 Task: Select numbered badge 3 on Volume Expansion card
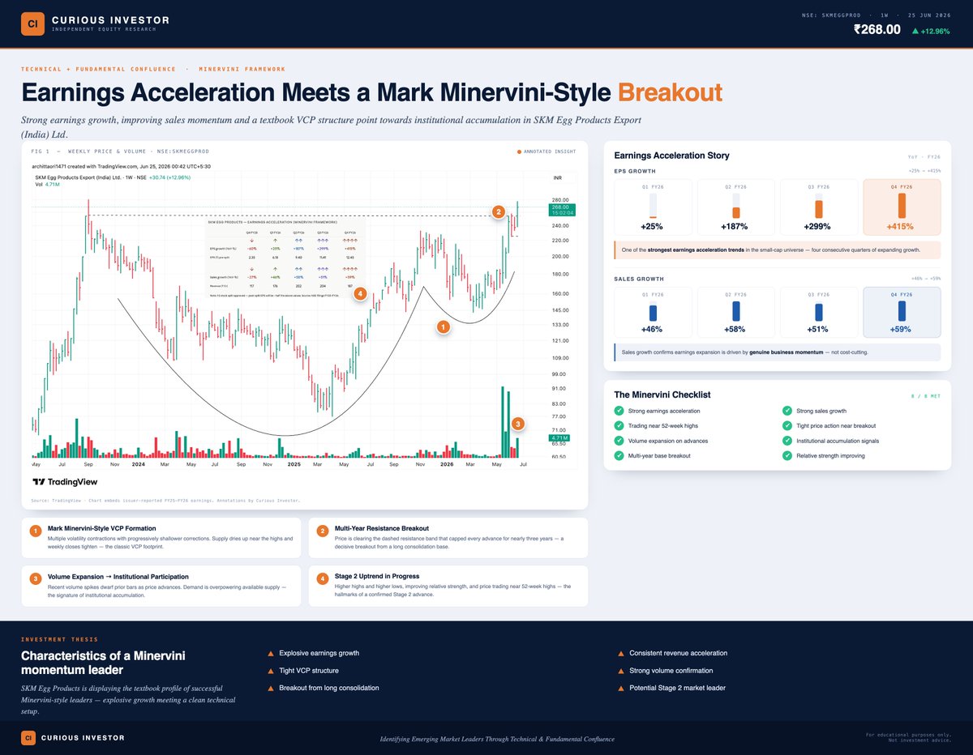coord(35,578)
